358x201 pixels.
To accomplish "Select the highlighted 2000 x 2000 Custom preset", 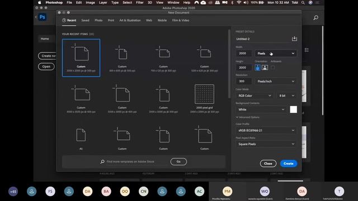I will coord(81,58).
